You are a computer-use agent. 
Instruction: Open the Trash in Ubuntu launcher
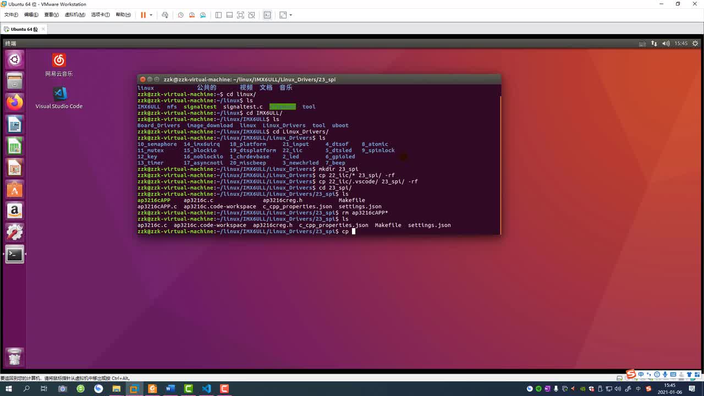pos(15,357)
